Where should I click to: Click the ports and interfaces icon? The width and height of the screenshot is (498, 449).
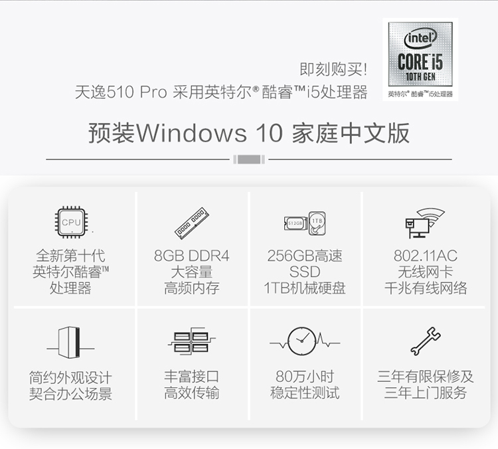click(x=191, y=341)
